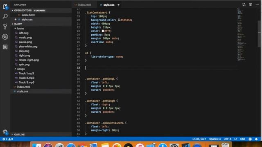Change language mode via CSS indicator
262x147 pixels.
point(243,139)
